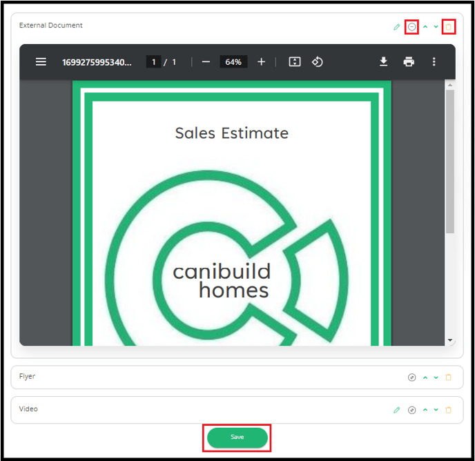
Task: Fit PDF to page
Action: [x=295, y=62]
